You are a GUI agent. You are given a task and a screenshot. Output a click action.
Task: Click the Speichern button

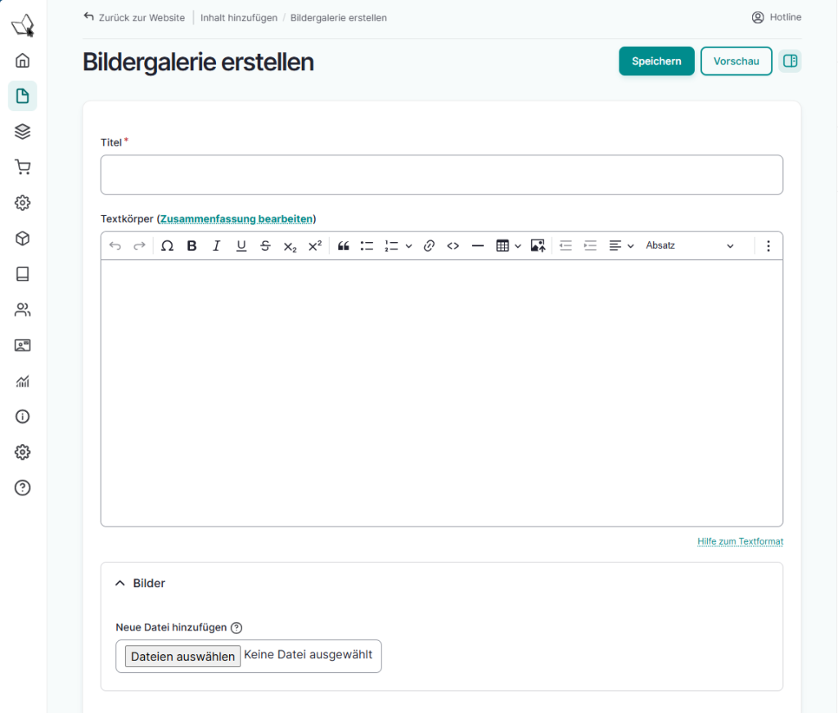click(x=656, y=61)
